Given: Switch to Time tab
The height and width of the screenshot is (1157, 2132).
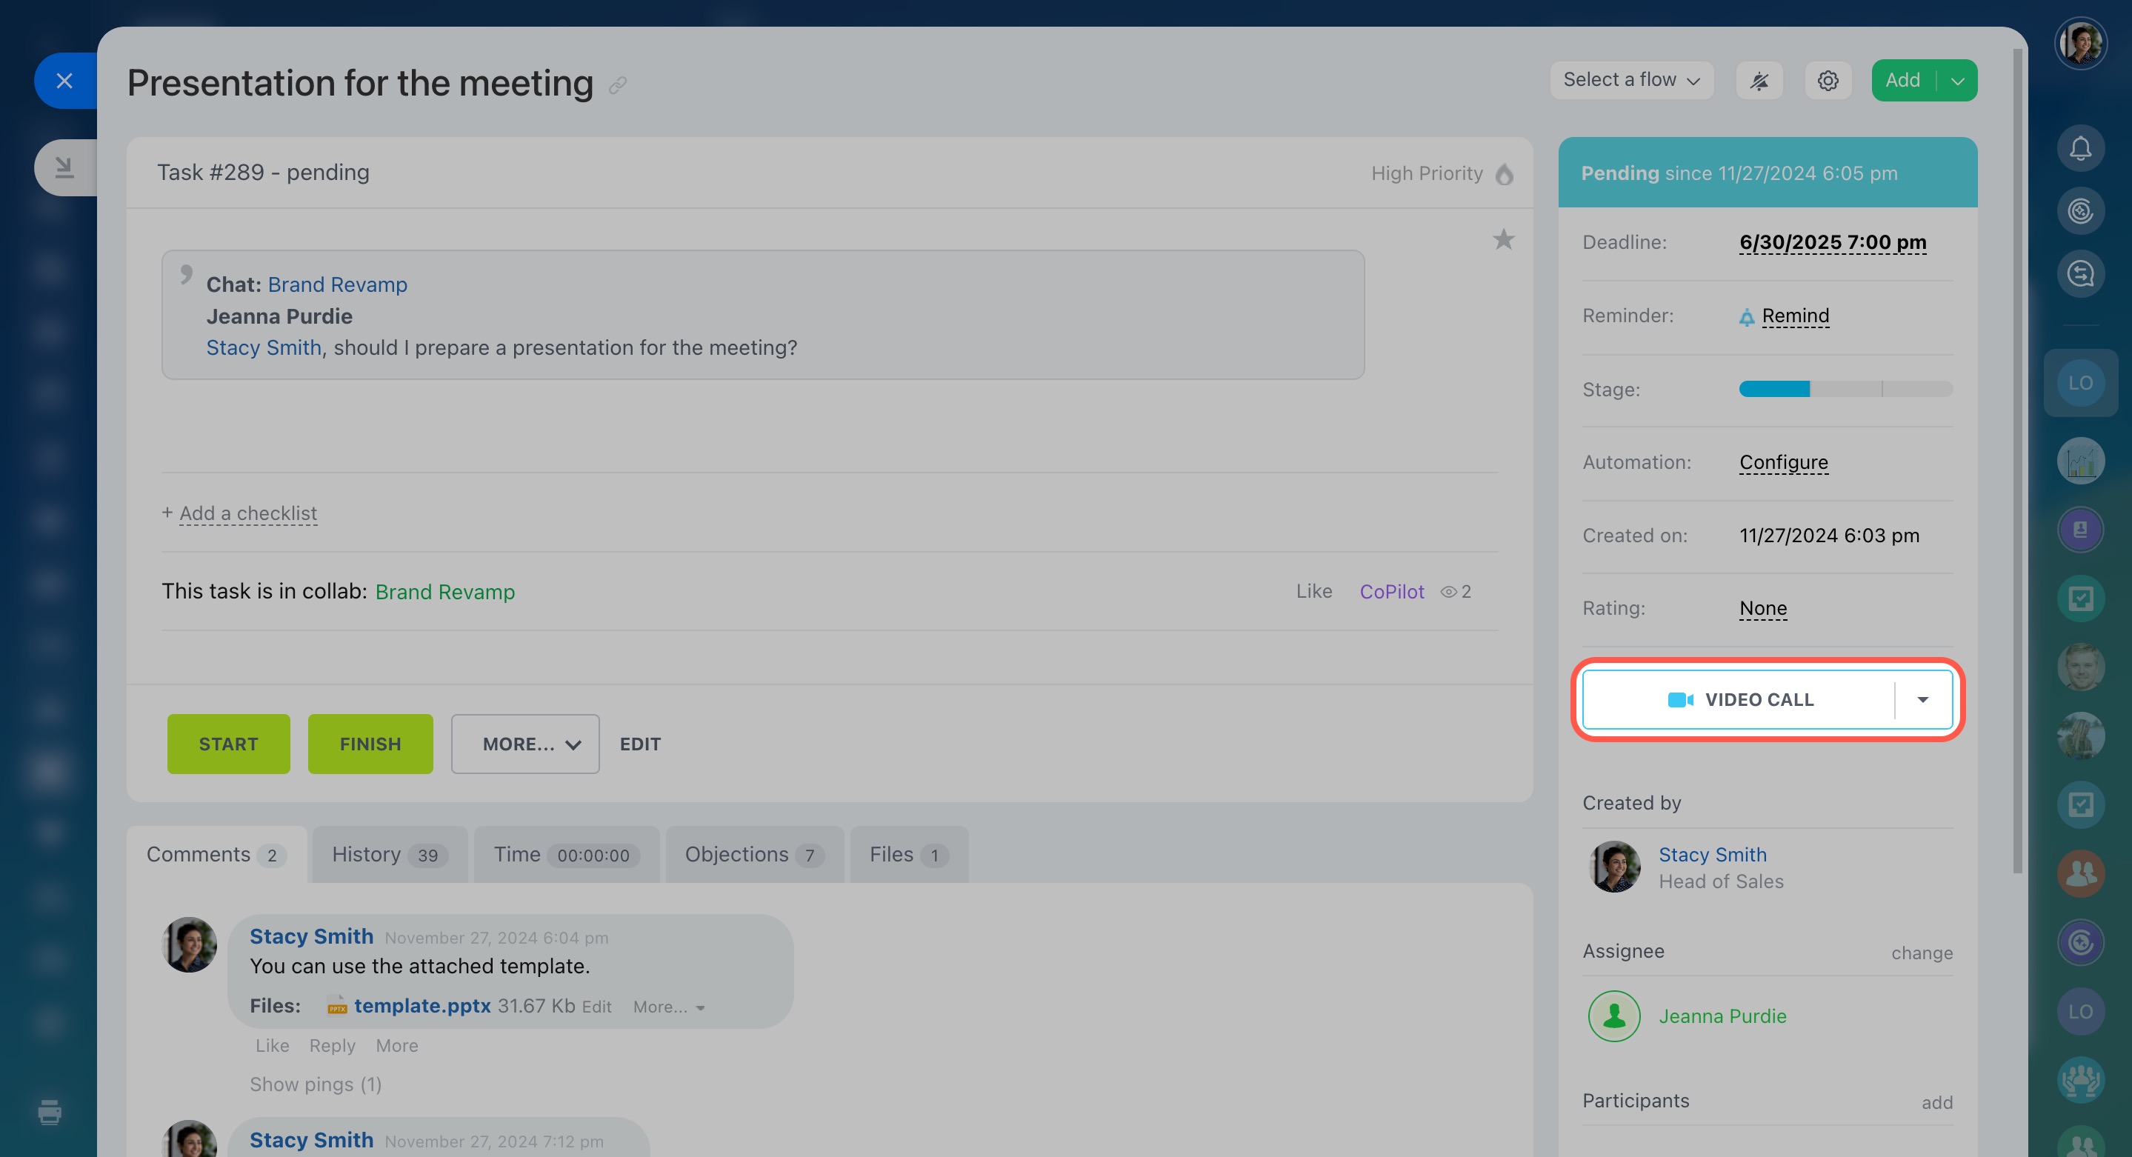Looking at the screenshot, I should click(x=566, y=855).
